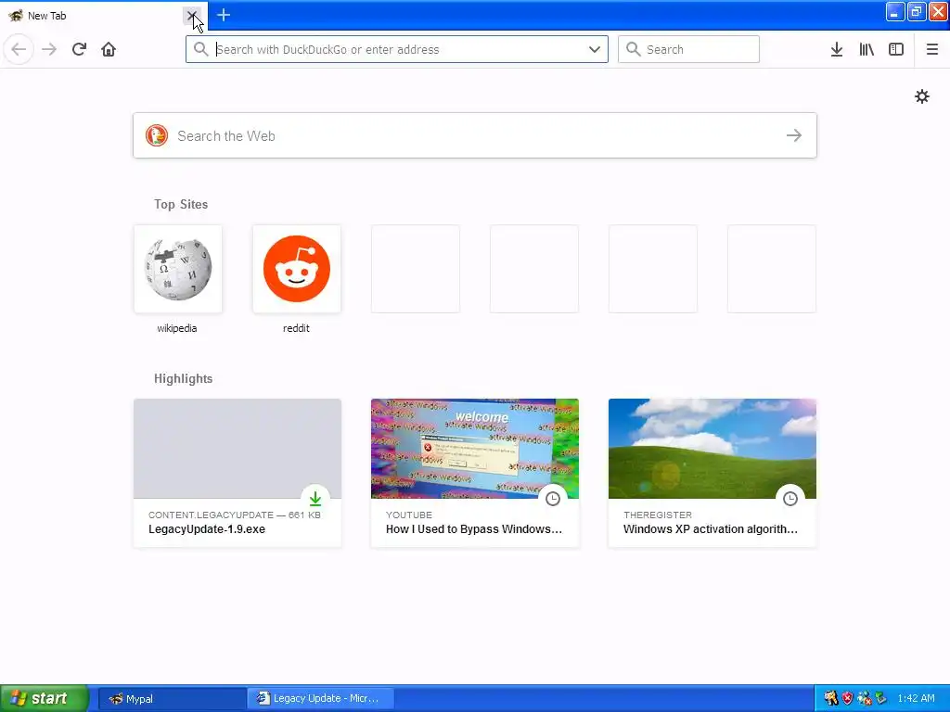This screenshot has height=712, width=950.
Task: Click the Top Sites section header
Action: [x=181, y=204]
